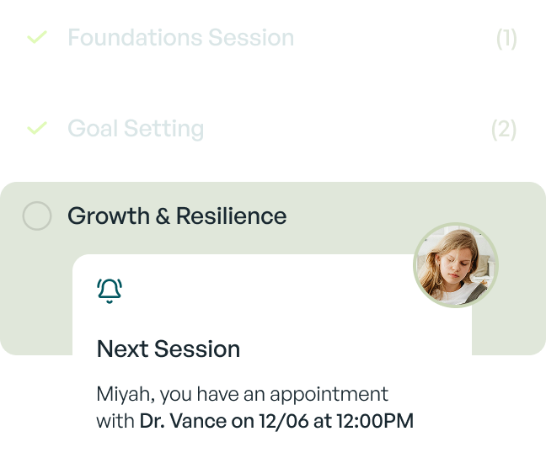Click the word 'Session' in Foundations Session
The width and height of the screenshot is (546, 458).
pyautogui.click(x=251, y=37)
